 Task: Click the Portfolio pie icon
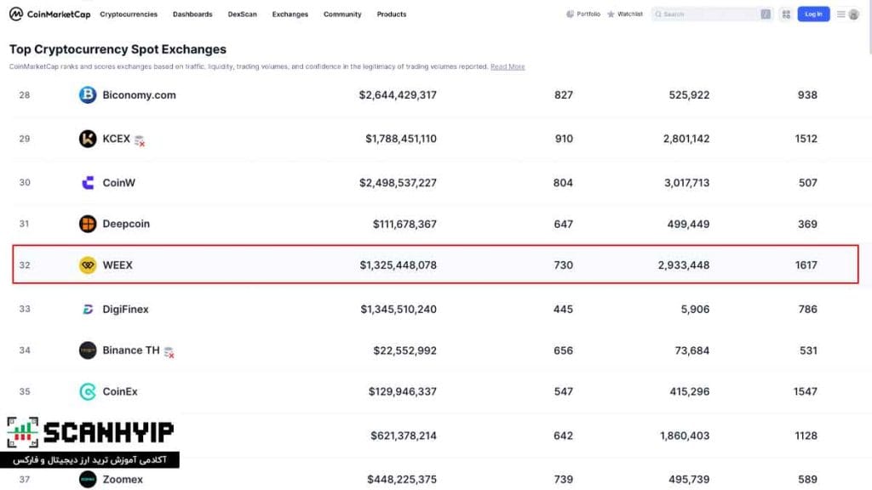point(570,14)
